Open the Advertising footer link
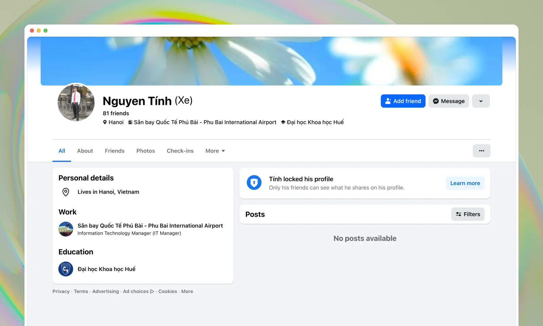Image resolution: width=543 pixels, height=326 pixels. [x=106, y=291]
